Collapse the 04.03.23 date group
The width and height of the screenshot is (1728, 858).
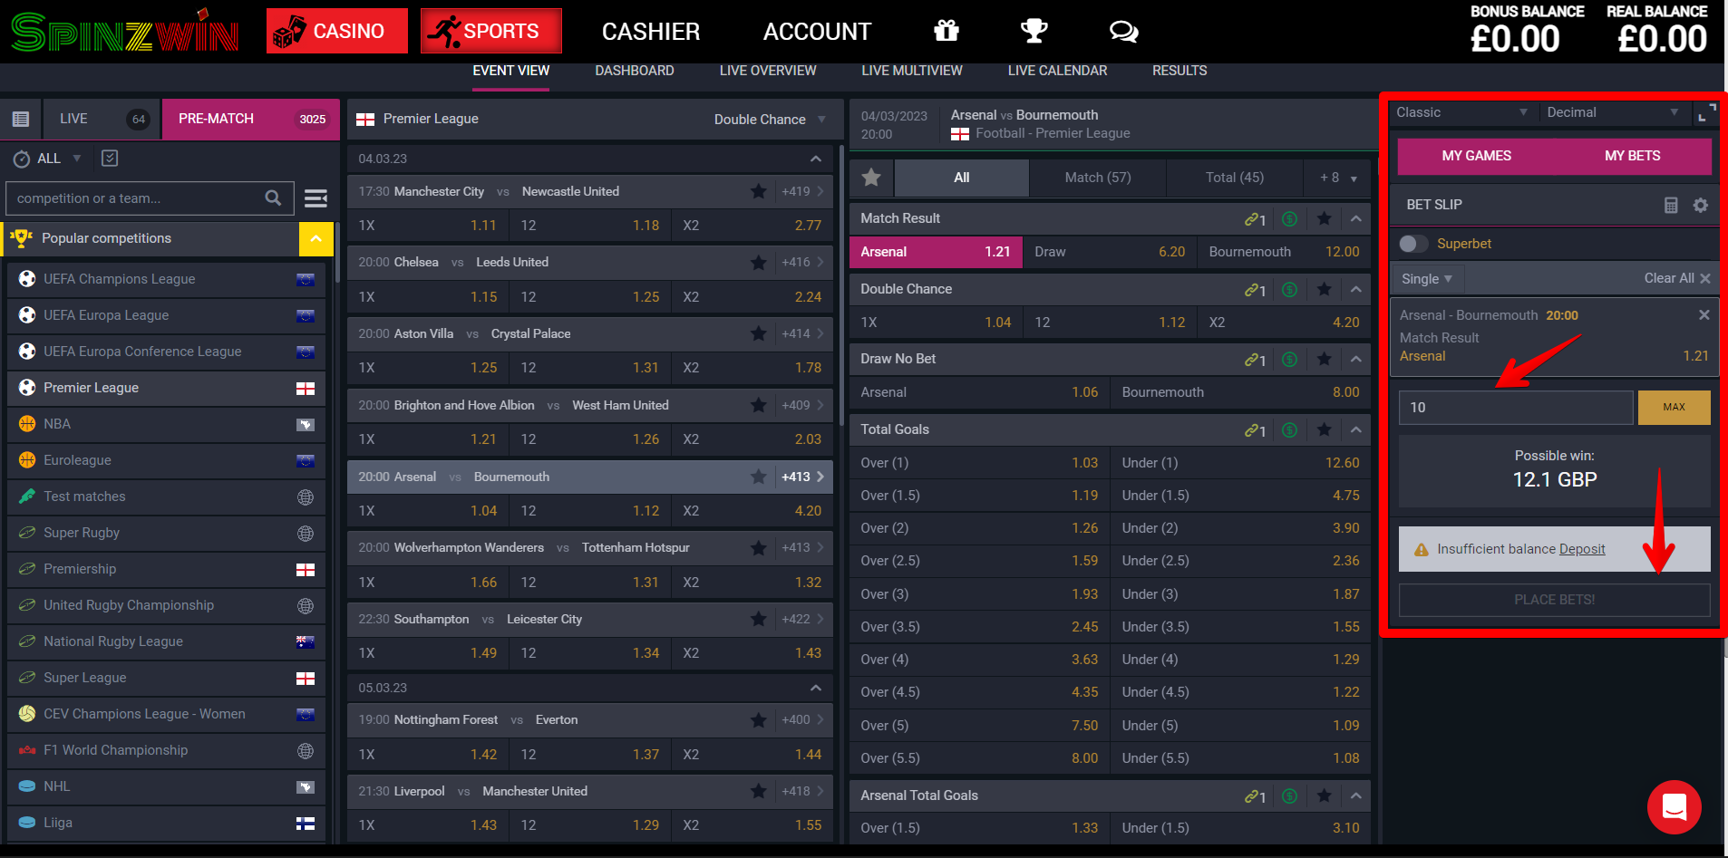pyautogui.click(x=816, y=159)
